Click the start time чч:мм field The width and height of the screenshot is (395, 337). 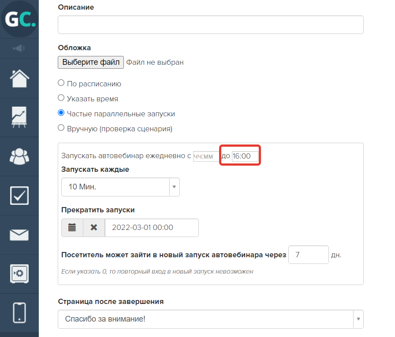pyautogui.click(x=206, y=156)
